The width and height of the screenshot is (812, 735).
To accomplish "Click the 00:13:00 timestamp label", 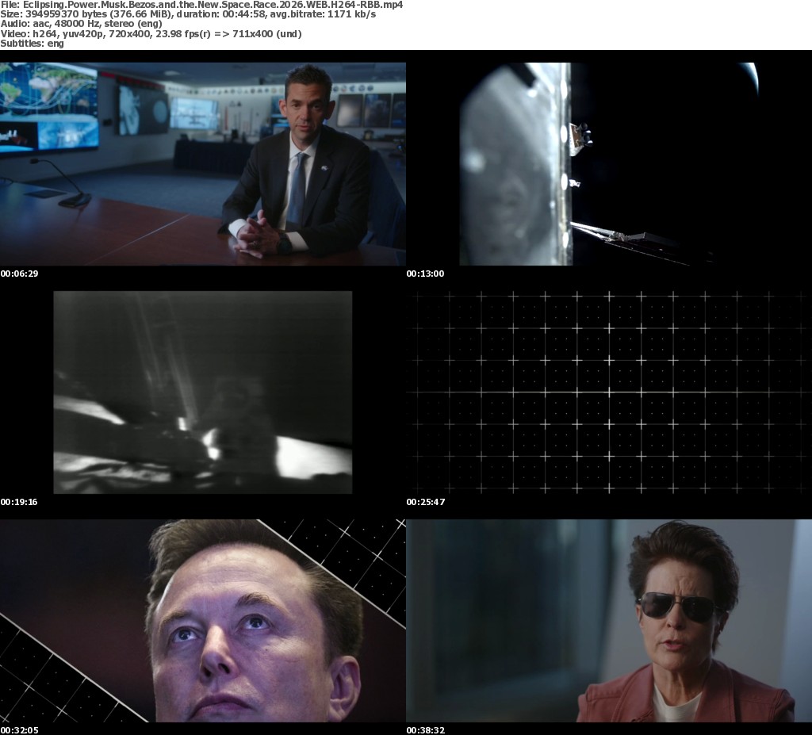I will pyautogui.click(x=425, y=274).
